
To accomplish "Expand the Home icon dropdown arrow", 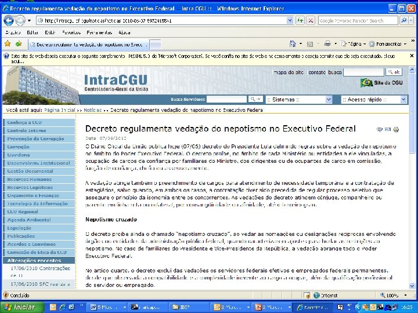I will (x=301, y=43).
